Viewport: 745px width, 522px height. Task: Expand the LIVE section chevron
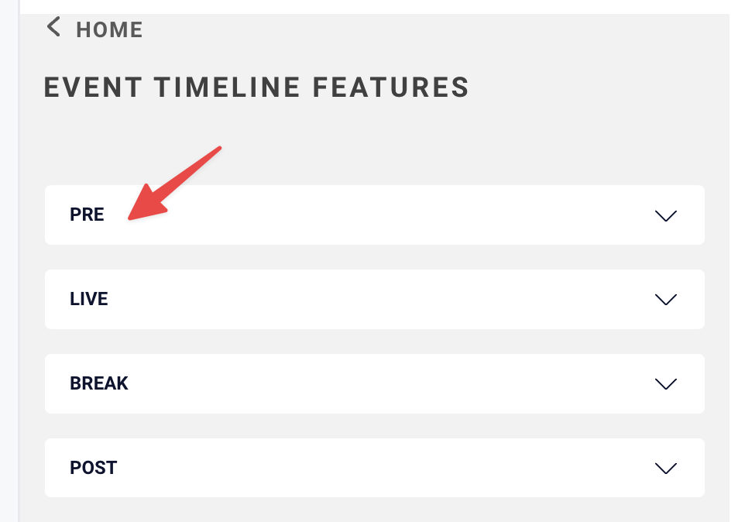point(666,300)
